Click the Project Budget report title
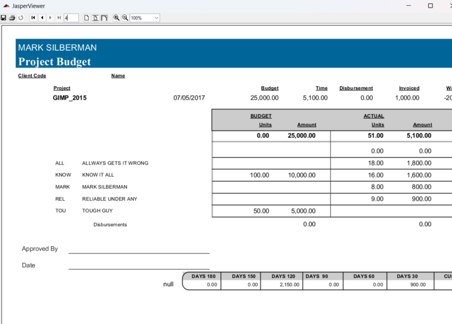 point(54,61)
